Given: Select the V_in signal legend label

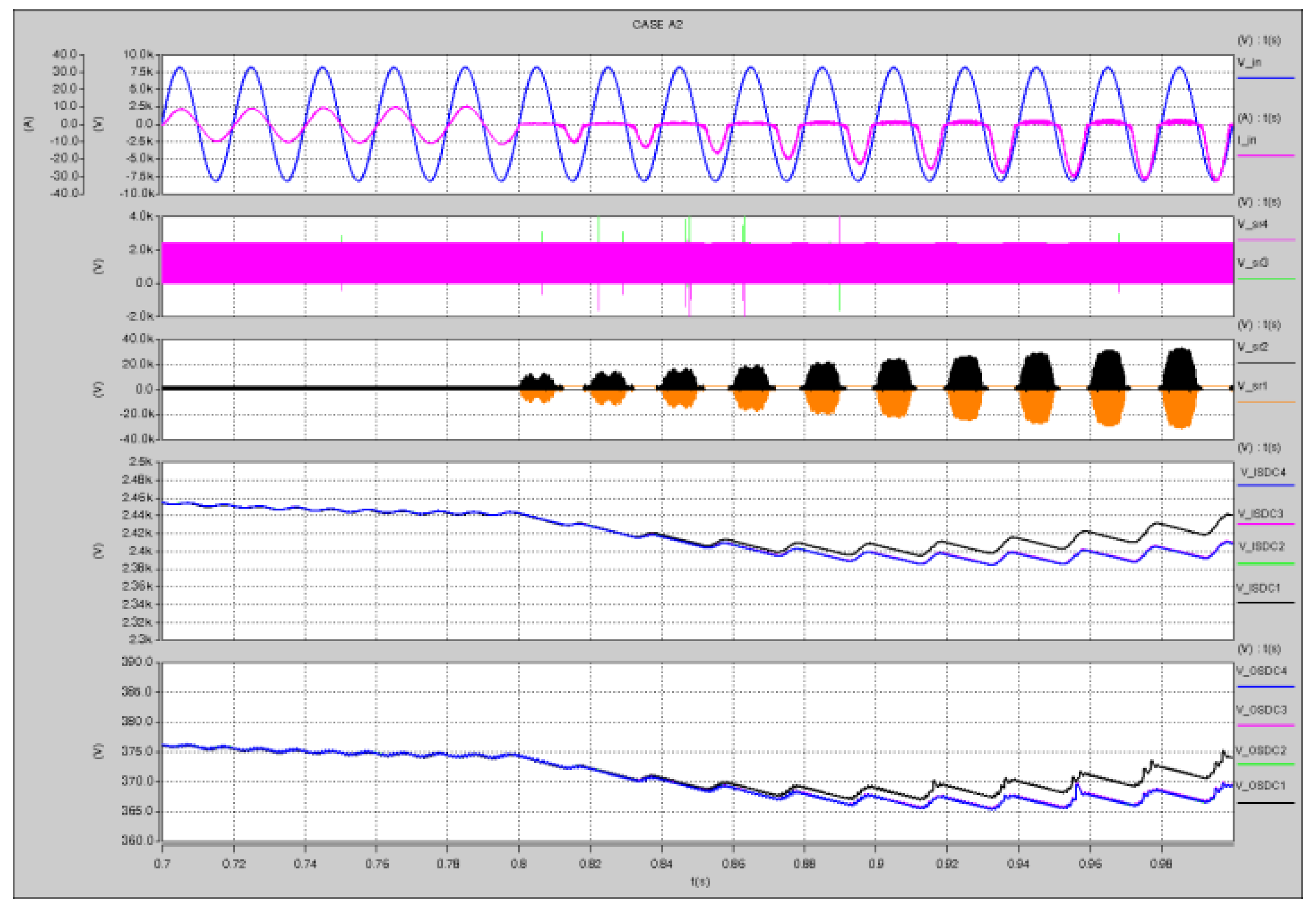Looking at the screenshot, I should [1249, 62].
